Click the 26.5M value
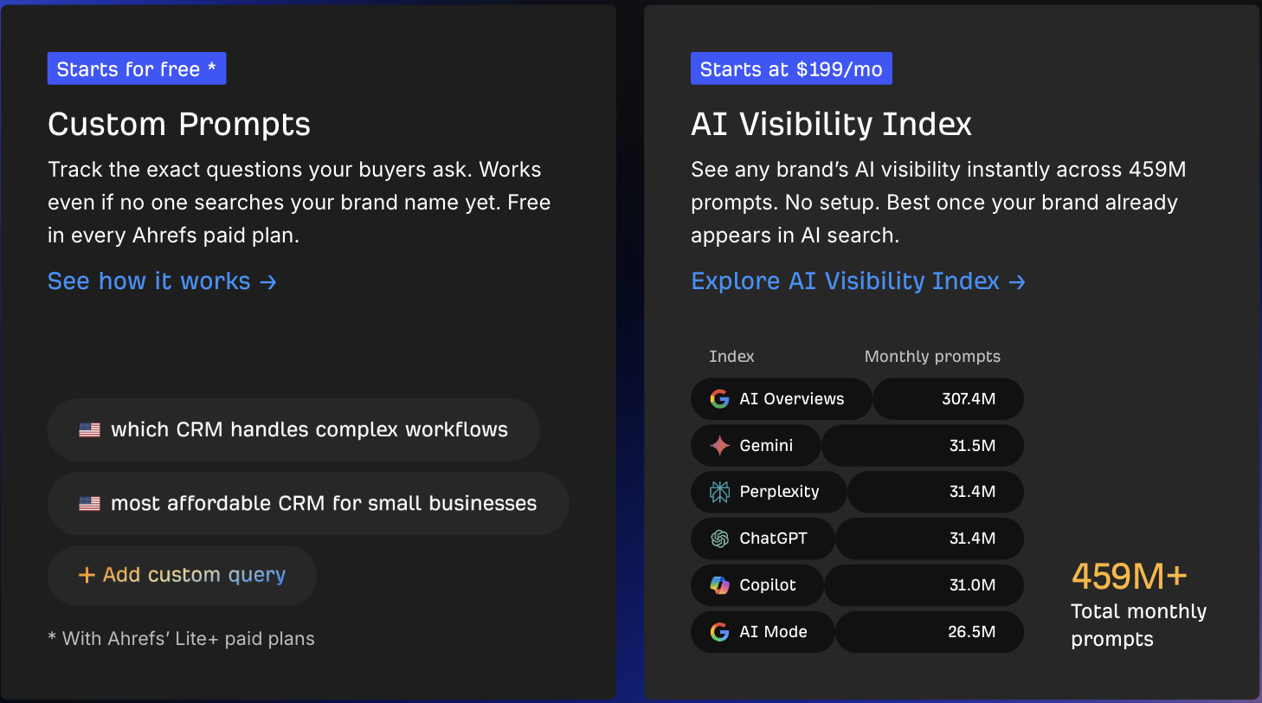1262x703 pixels. pos(972,632)
